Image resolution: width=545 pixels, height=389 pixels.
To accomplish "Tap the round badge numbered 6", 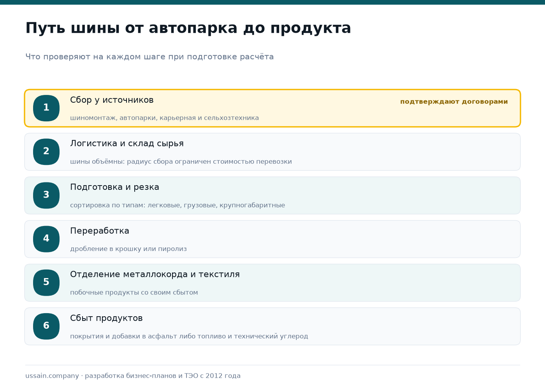I will pos(46,326).
